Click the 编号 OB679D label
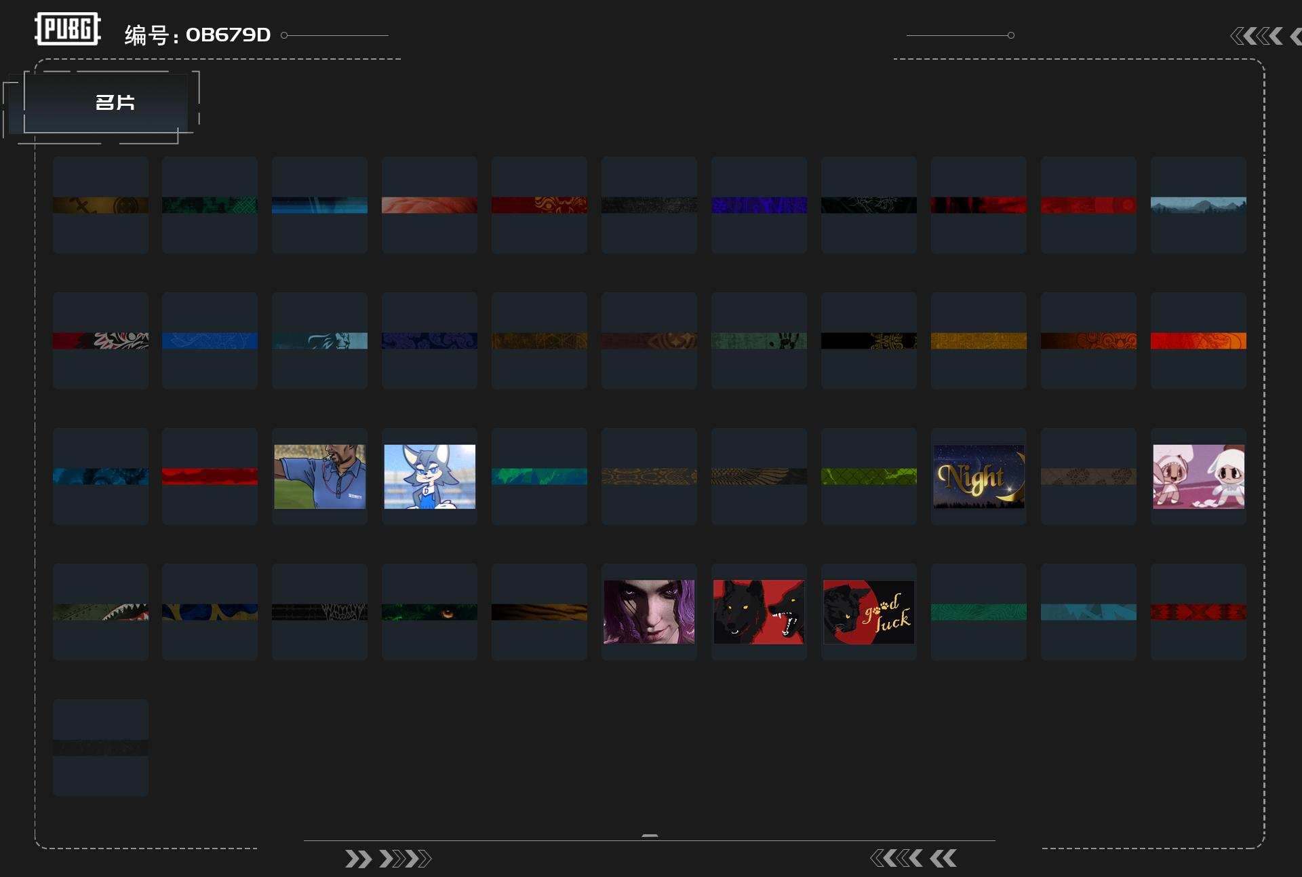The height and width of the screenshot is (877, 1302). [x=197, y=35]
